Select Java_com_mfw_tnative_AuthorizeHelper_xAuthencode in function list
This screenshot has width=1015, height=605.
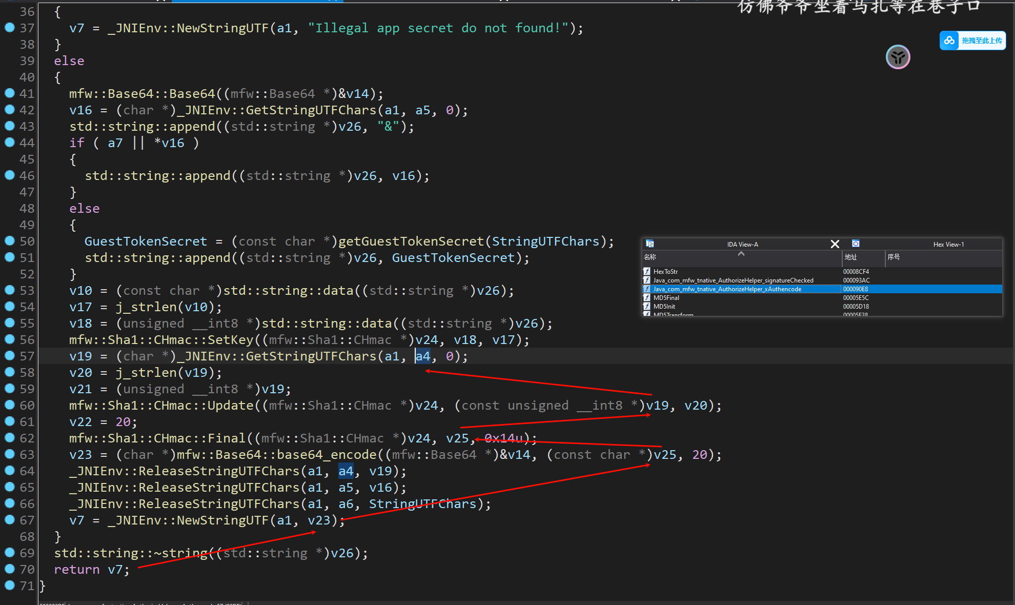pos(727,289)
